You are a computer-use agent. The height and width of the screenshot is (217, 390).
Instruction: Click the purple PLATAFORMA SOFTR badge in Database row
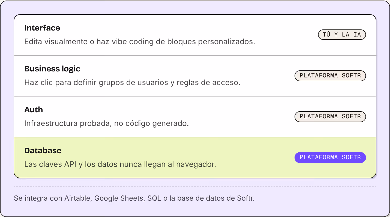pos(330,157)
